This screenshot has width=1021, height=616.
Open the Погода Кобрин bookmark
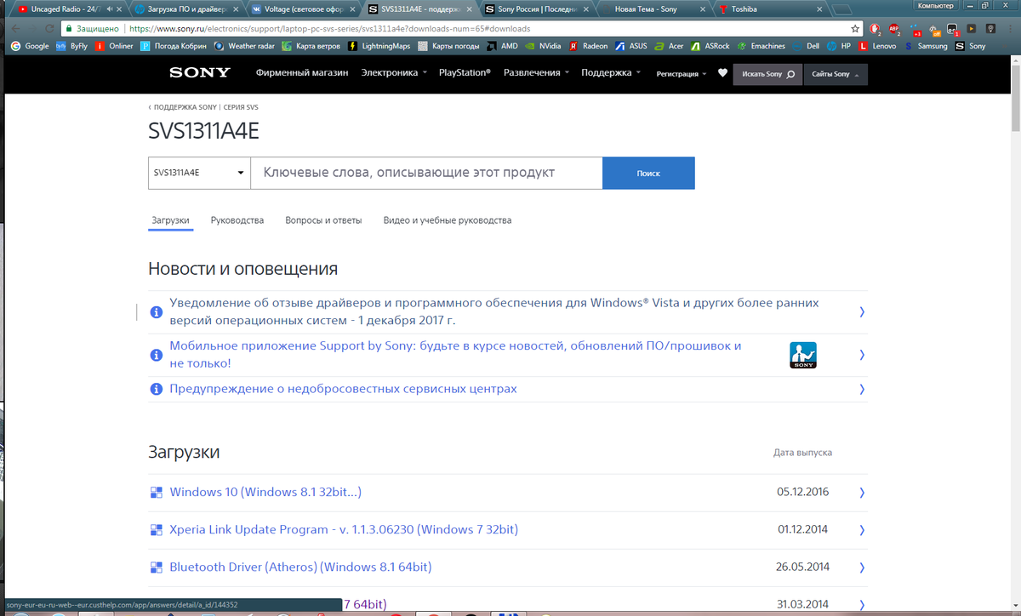click(174, 46)
